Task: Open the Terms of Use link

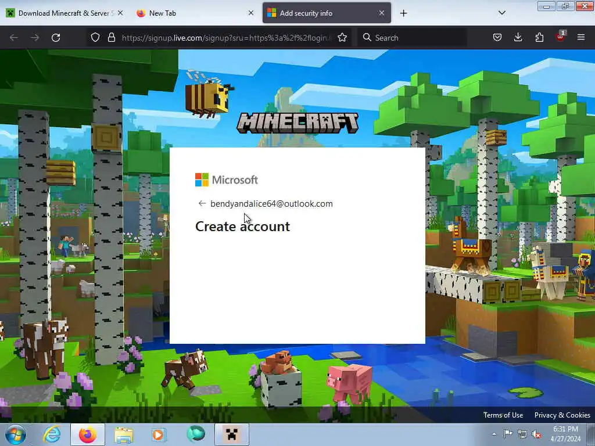Action: 503,415
